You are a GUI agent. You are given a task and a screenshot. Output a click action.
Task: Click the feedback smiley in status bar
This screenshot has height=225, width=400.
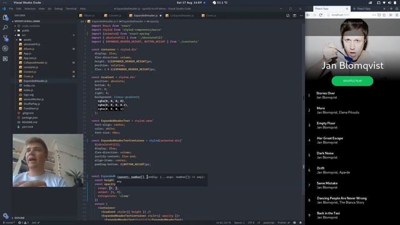point(294,222)
